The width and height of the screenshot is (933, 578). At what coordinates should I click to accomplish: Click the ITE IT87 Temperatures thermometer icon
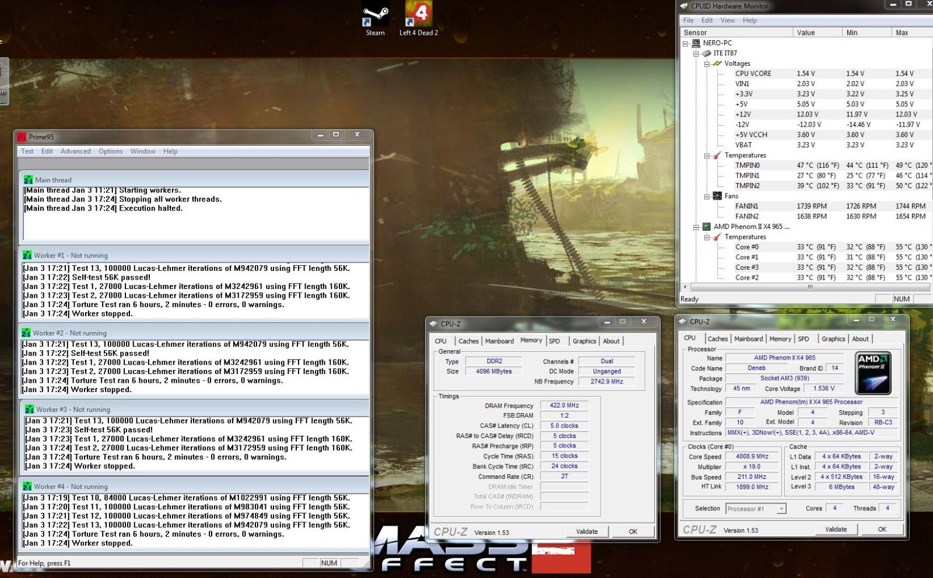point(717,156)
